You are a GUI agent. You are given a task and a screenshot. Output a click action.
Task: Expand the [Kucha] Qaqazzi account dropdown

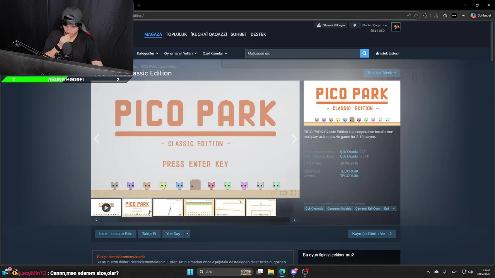pyautogui.click(x=374, y=25)
